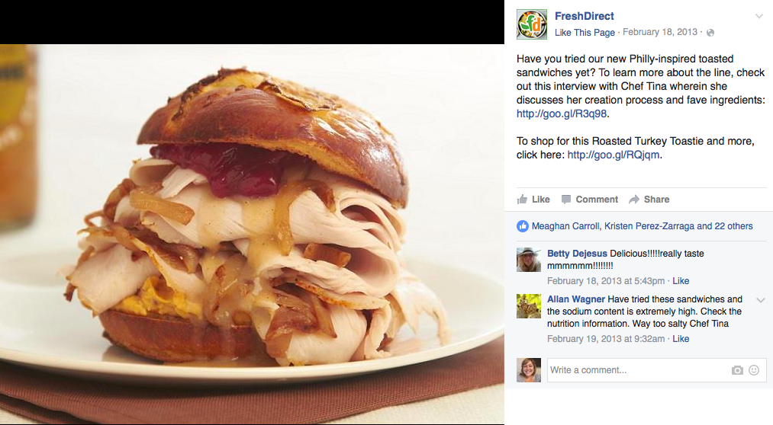Screen dimensions: 773x425
Task: Open Betty Dejesus's profile picture
Action: point(529,260)
